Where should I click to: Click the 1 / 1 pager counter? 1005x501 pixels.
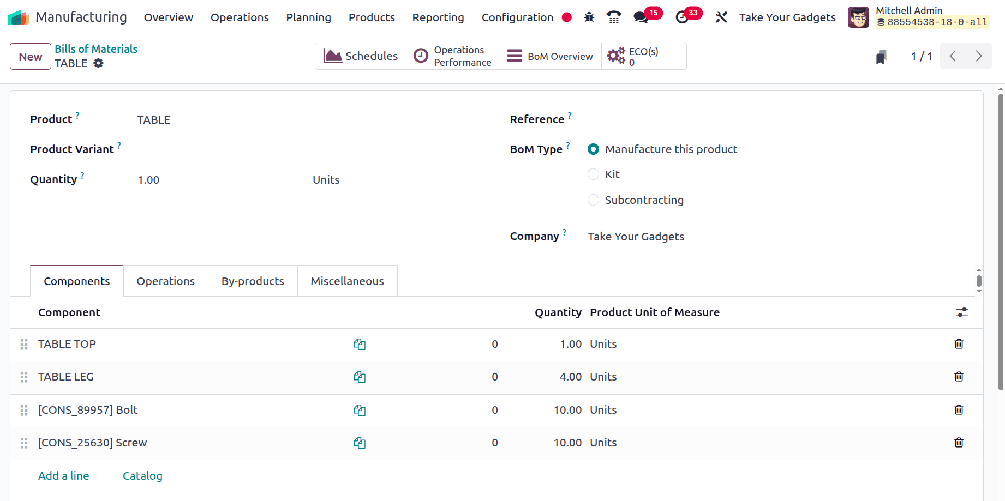(922, 56)
